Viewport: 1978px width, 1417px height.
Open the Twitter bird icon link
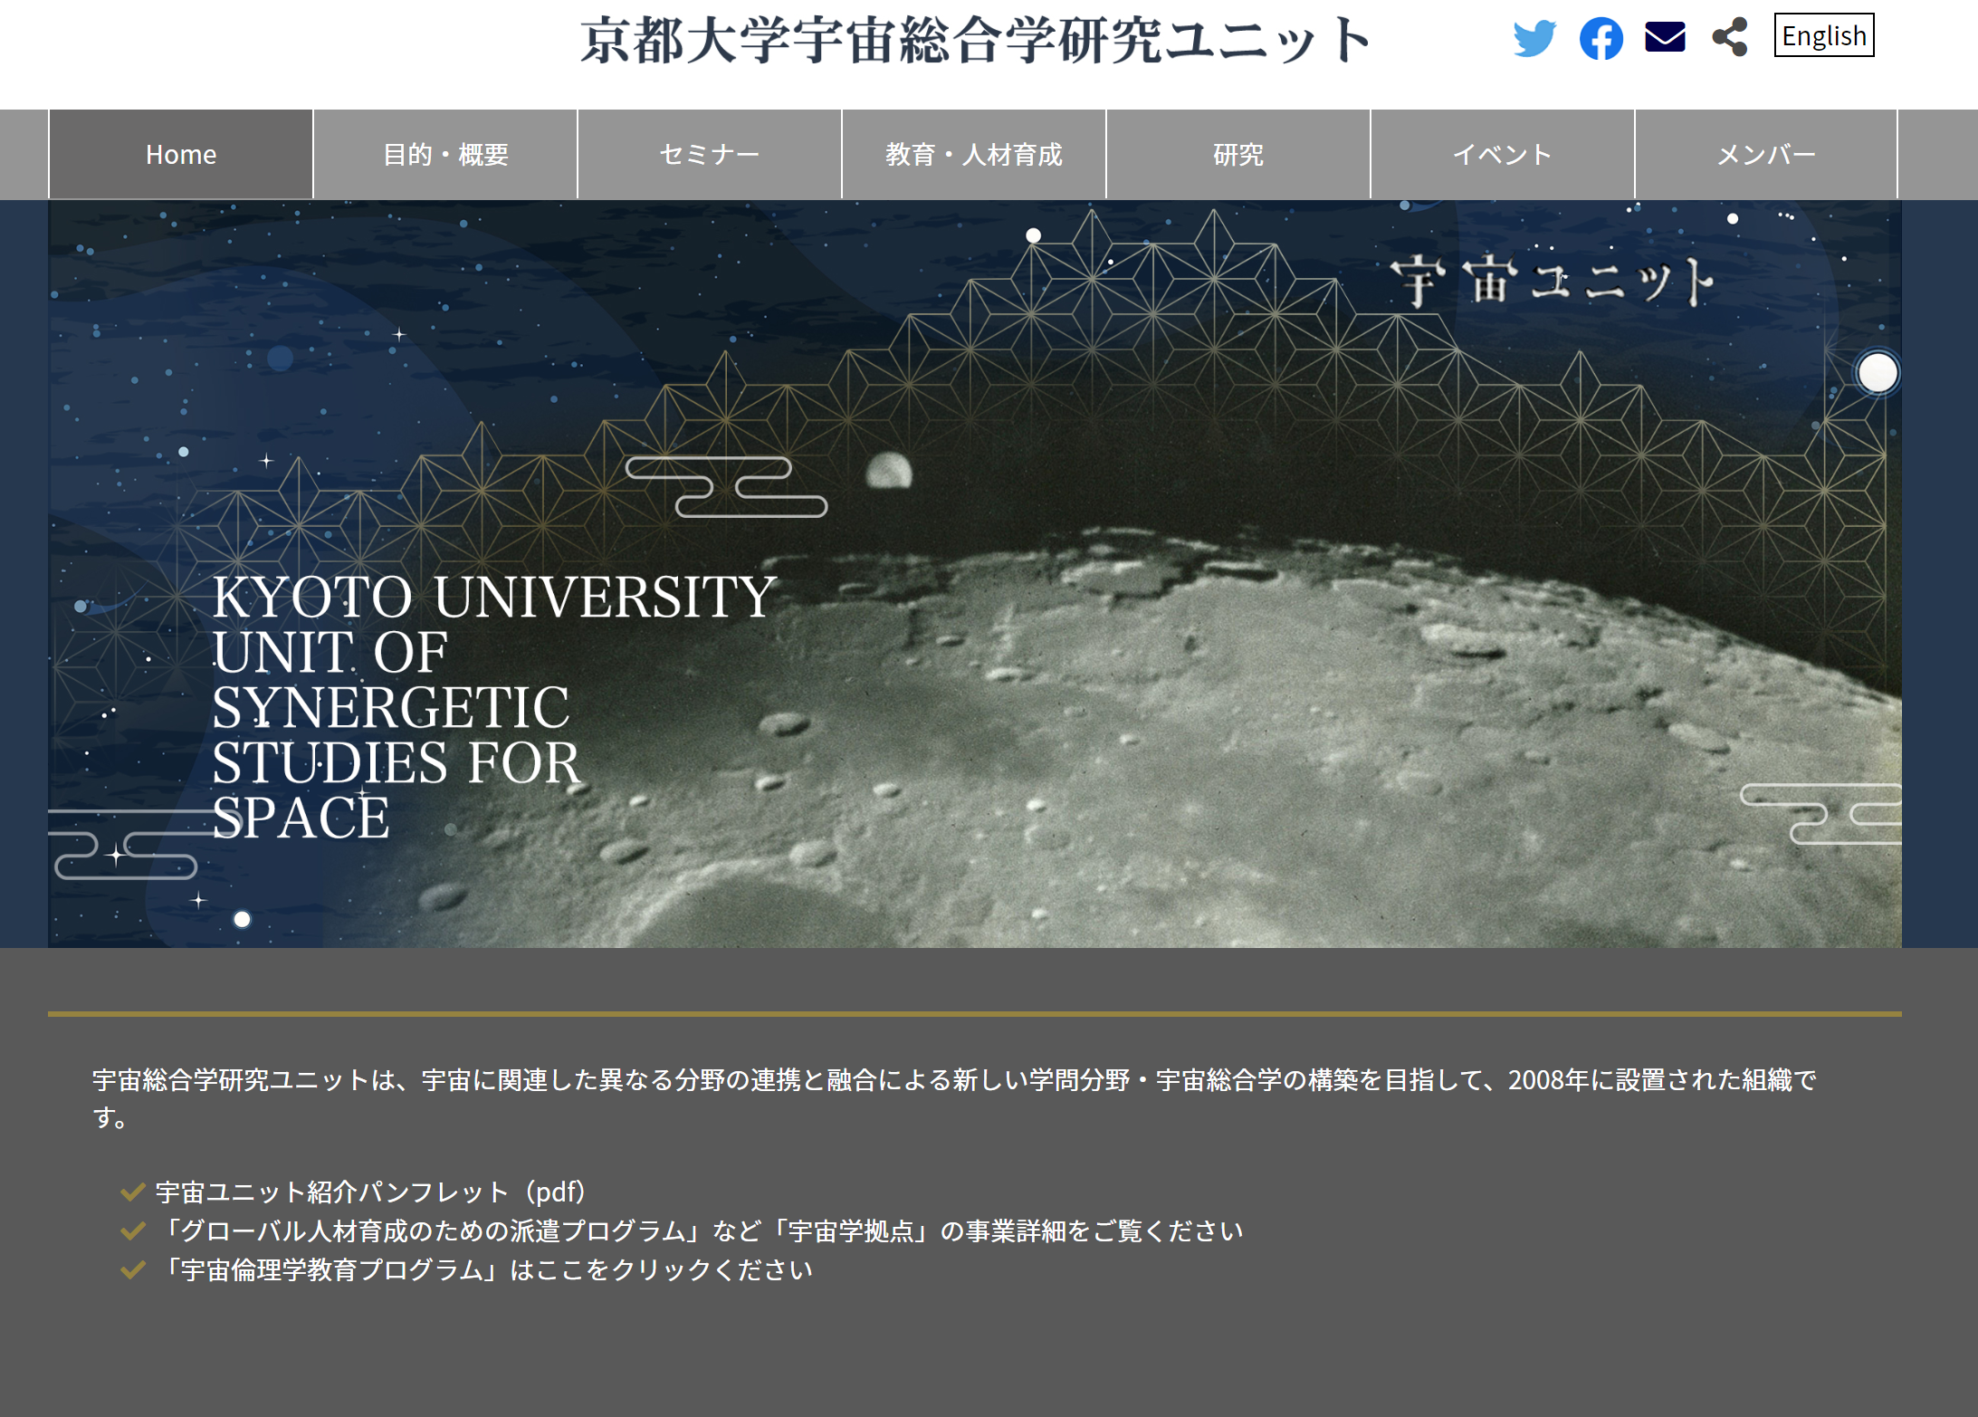point(1534,38)
